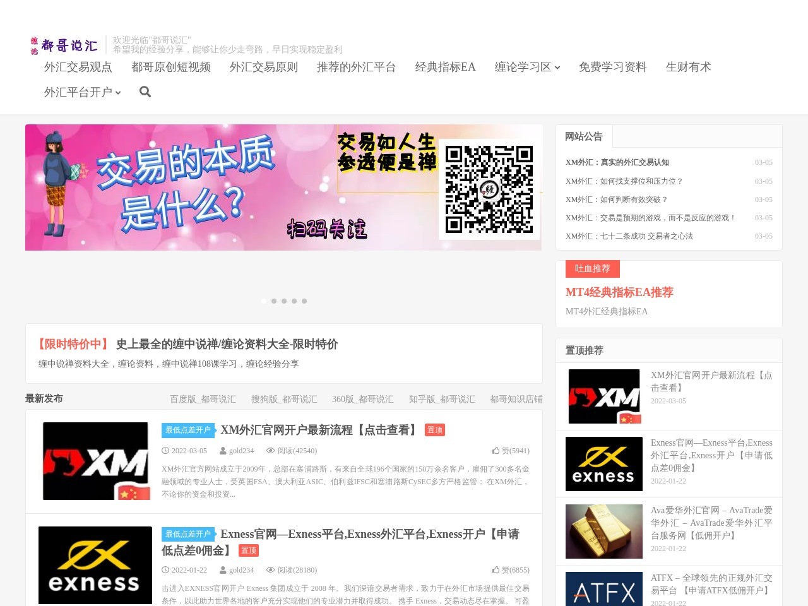This screenshot has width=808, height=606.
Task: Select the fourth carousel dot
Action: pyautogui.click(x=294, y=301)
